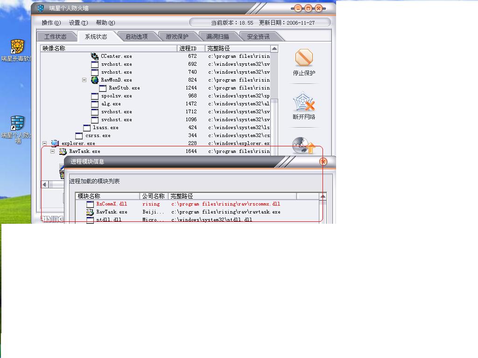Click the explorer.exe process icon
The height and width of the screenshot is (358, 478).
(55, 144)
